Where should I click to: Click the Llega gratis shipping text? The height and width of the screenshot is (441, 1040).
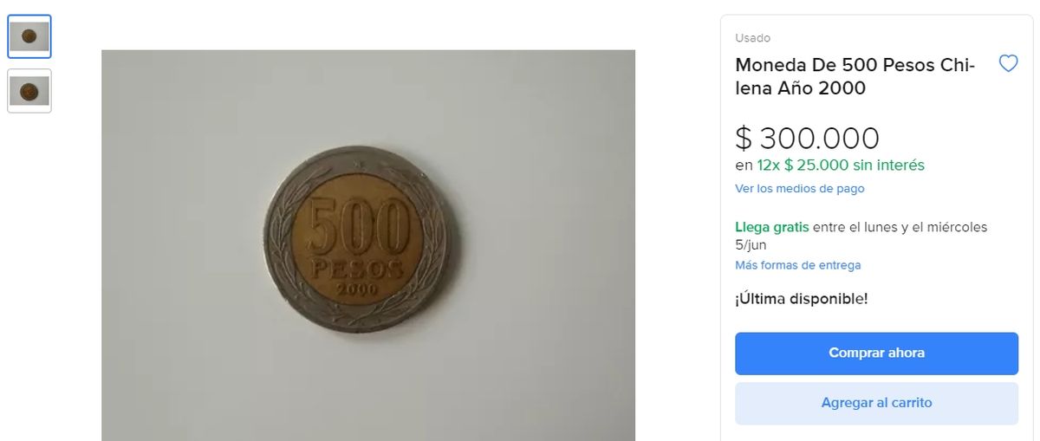coord(772,227)
